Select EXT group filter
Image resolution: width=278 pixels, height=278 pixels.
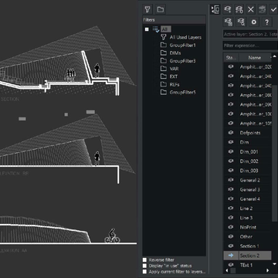click(x=174, y=76)
